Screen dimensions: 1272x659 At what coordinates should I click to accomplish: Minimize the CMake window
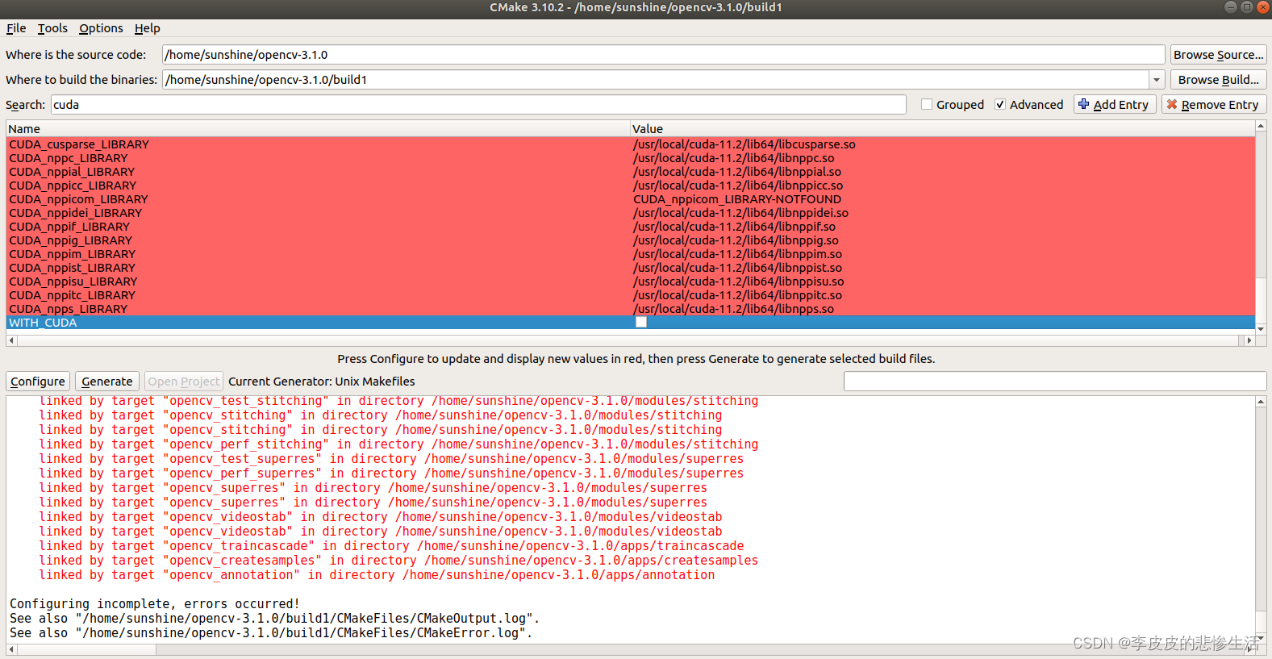click(x=1231, y=7)
